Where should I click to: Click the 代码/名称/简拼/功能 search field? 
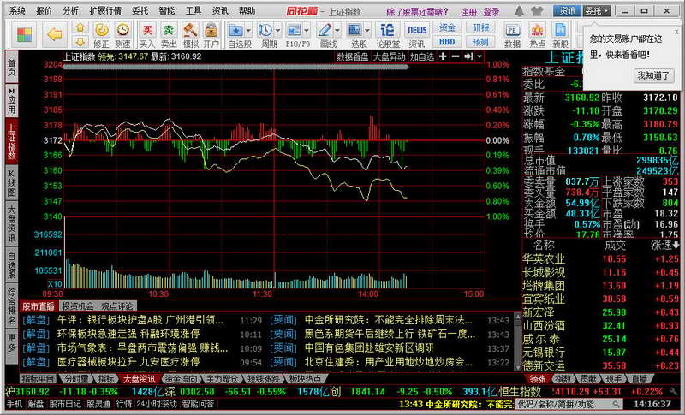pyautogui.click(x=565, y=403)
